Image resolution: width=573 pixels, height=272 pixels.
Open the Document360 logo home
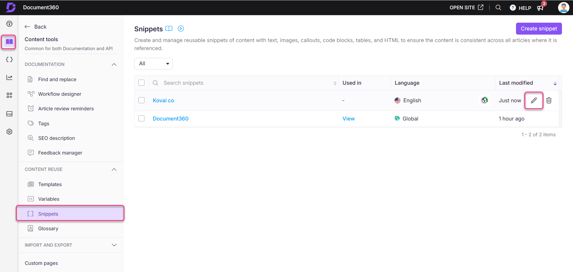coord(11,7)
